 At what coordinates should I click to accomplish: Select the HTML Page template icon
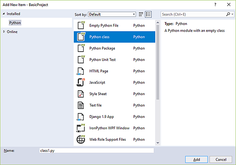click(80, 71)
